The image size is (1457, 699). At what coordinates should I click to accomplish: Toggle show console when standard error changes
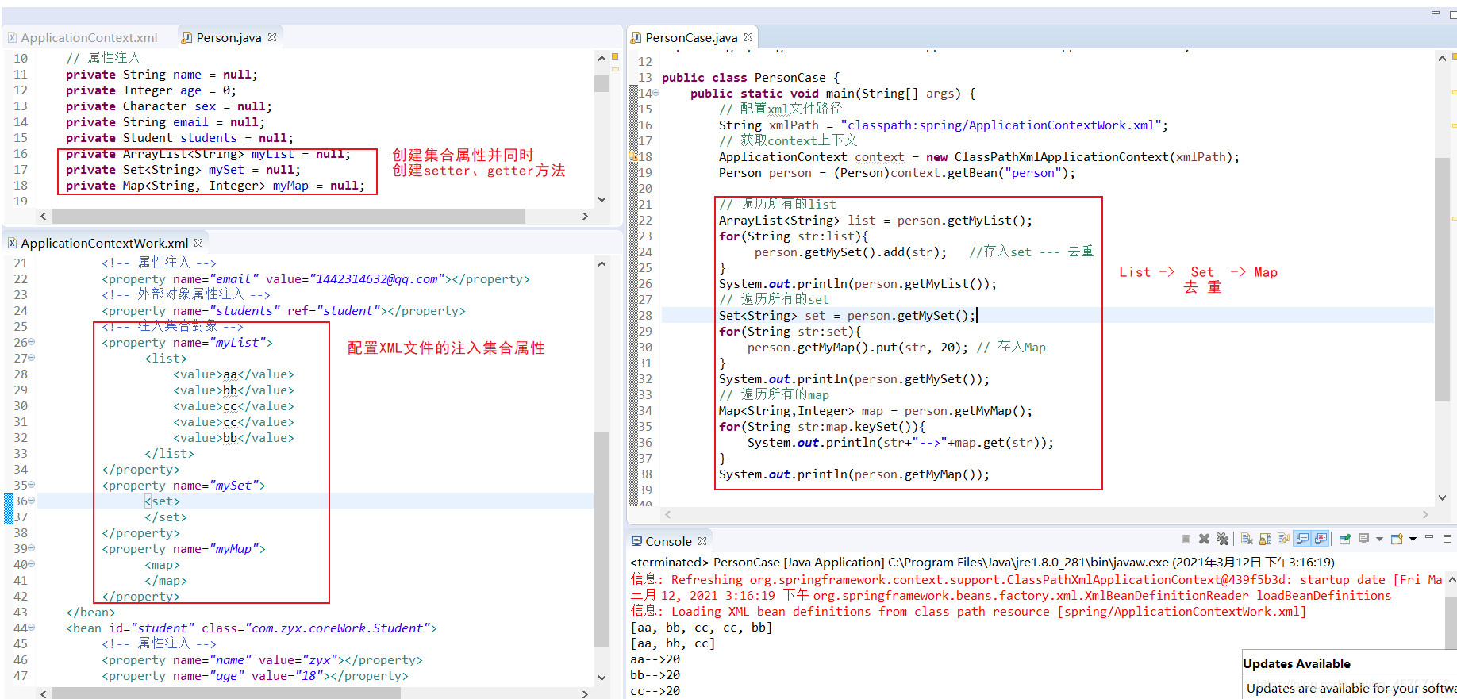(1321, 539)
